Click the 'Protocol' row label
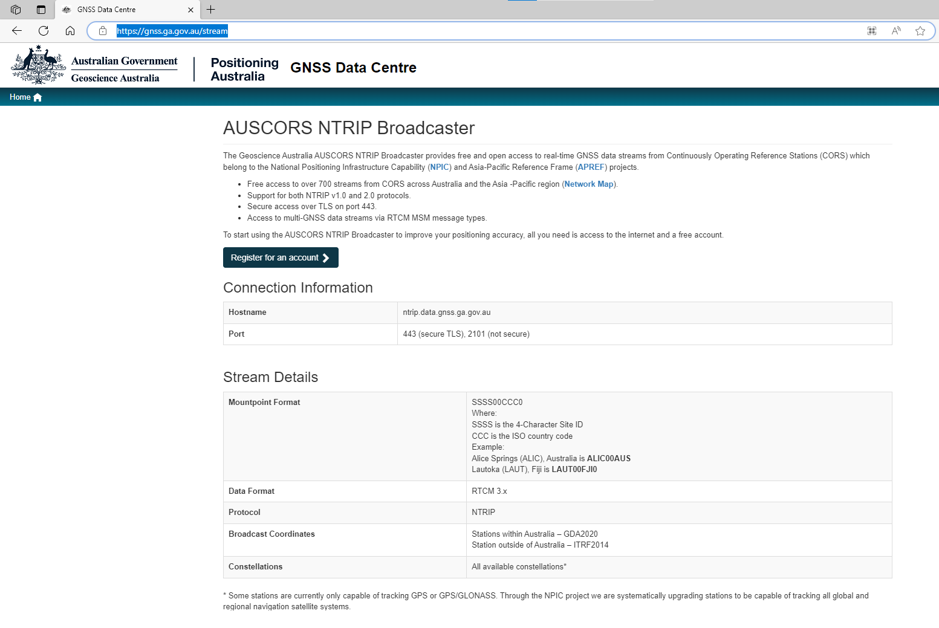The image size is (939, 628). (244, 513)
